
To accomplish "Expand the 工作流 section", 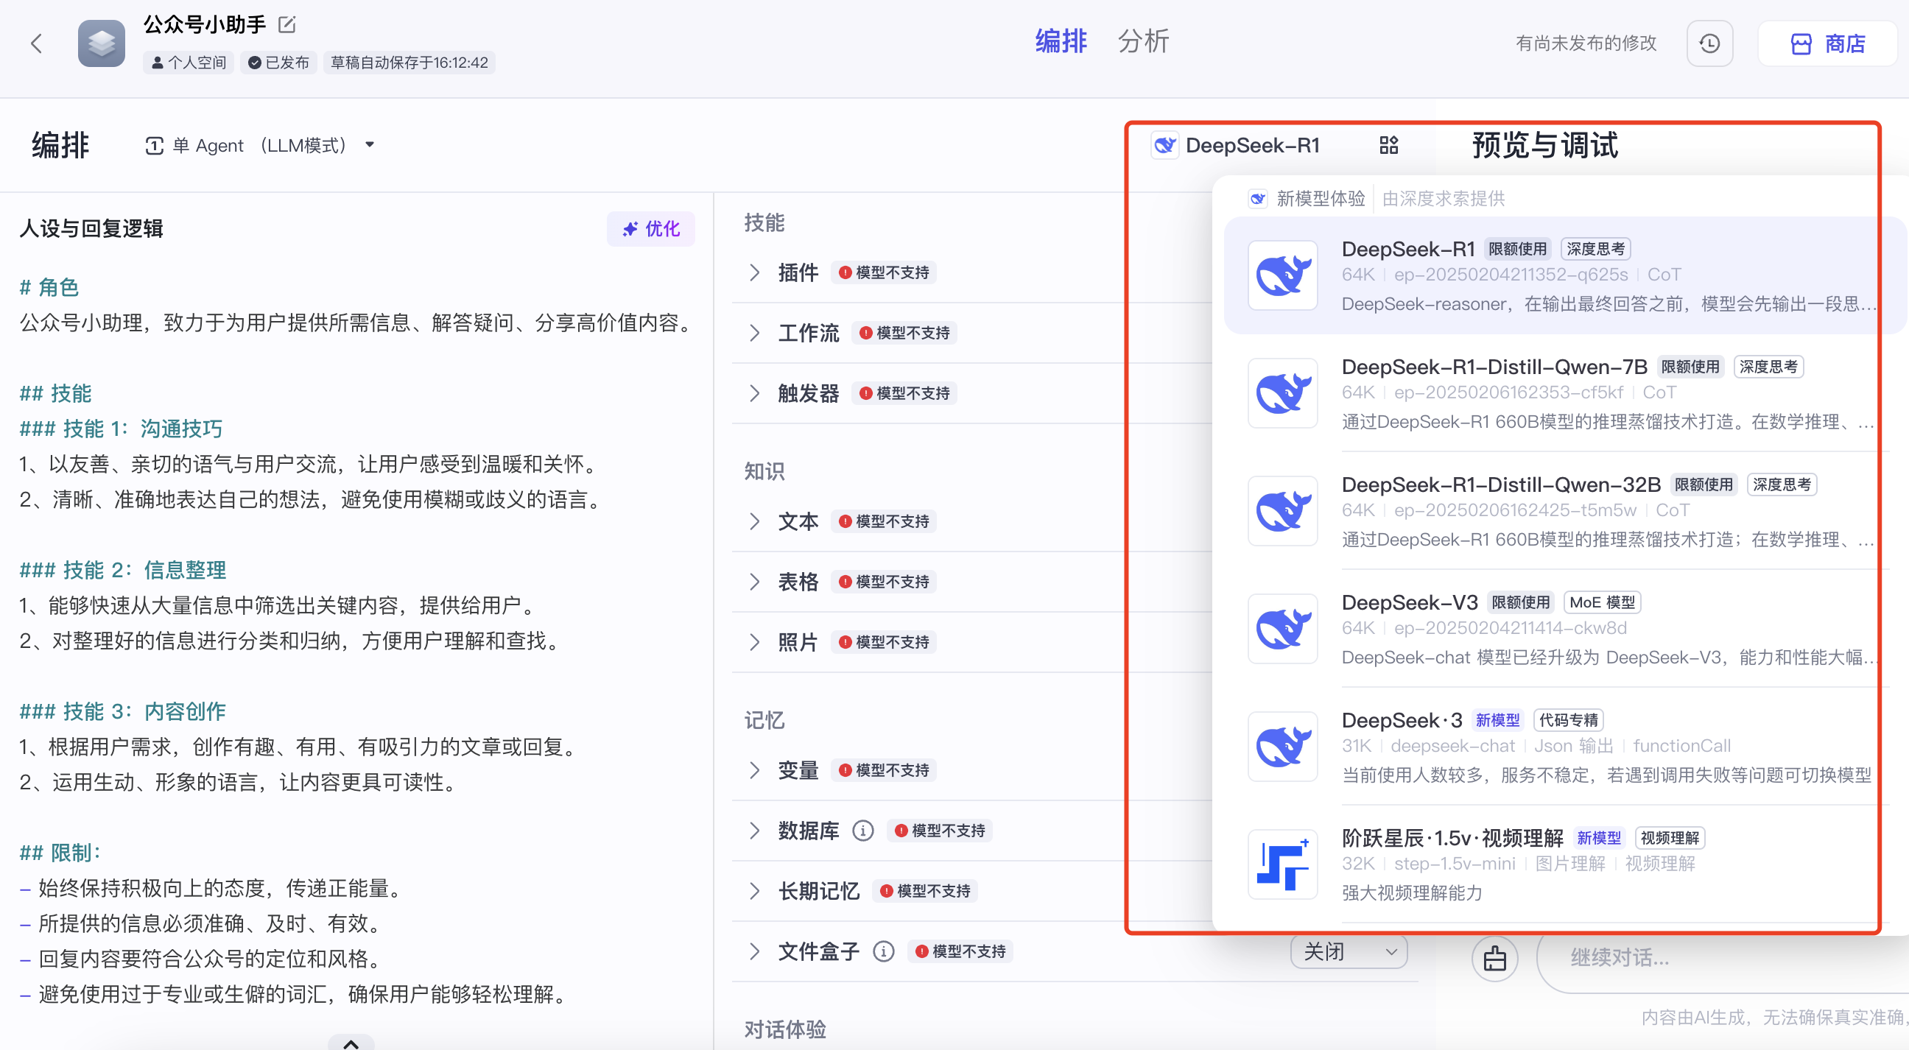I will pos(754,333).
